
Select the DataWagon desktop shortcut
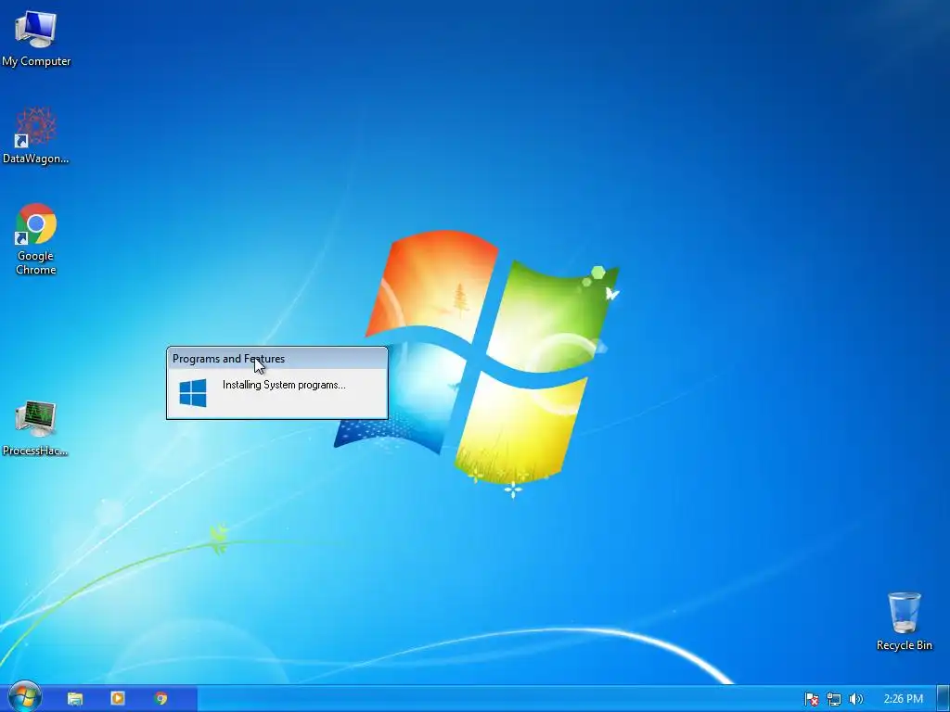point(36,135)
